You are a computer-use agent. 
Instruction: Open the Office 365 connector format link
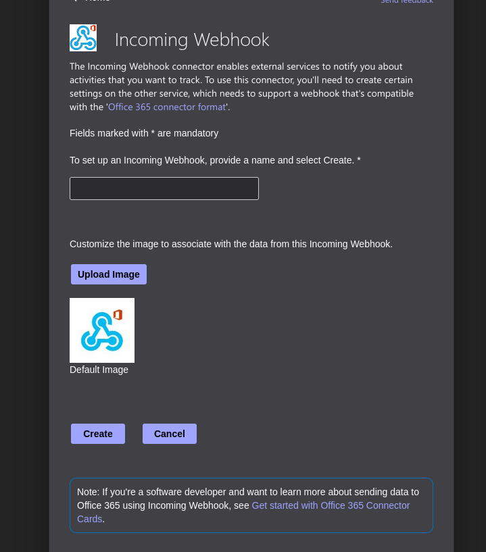167,107
